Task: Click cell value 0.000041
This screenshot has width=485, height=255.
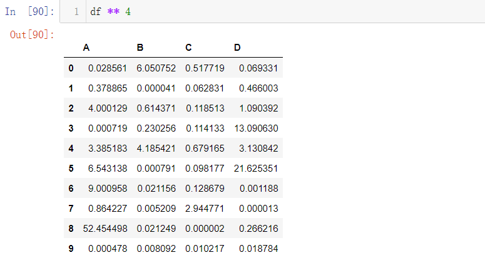Action: click(x=156, y=88)
